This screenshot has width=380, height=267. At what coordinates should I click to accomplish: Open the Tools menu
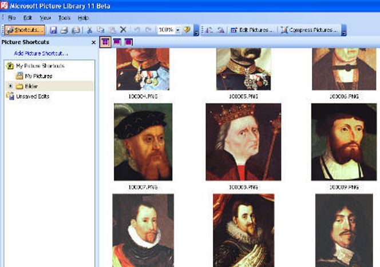[x=64, y=18]
